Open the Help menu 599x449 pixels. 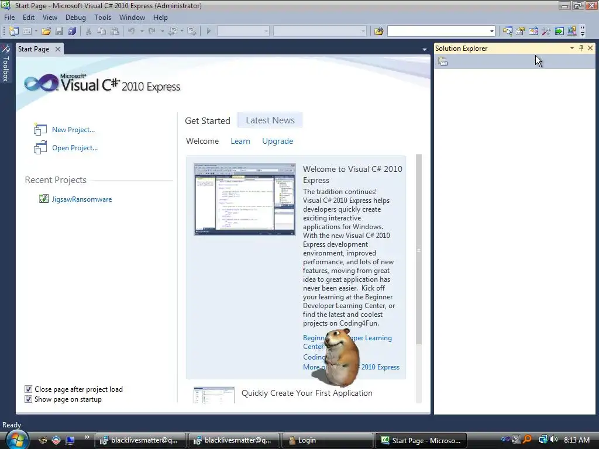point(160,18)
